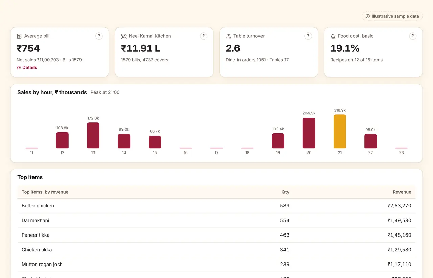Click the people icon beside Table turnover
Image resolution: width=433 pixels, height=278 pixels.
tap(228, 36)
